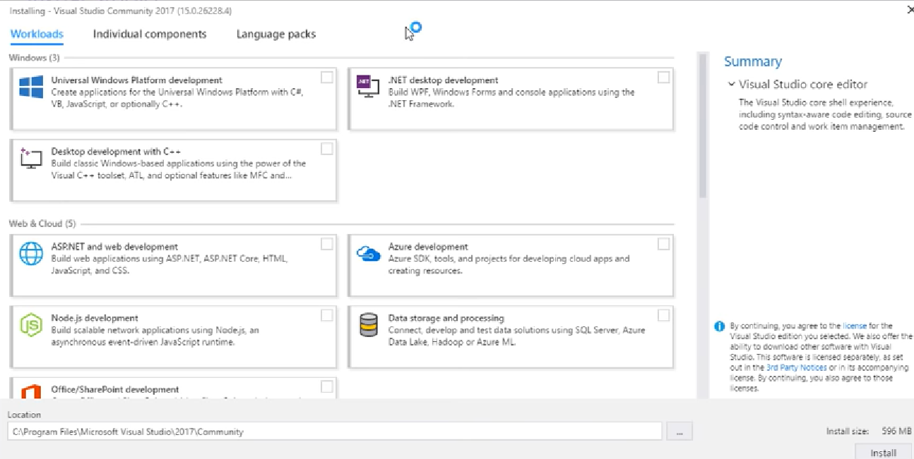Check the Universal Windows Platform development checkbox
The image size is (914, 459).
click(327, 77)
